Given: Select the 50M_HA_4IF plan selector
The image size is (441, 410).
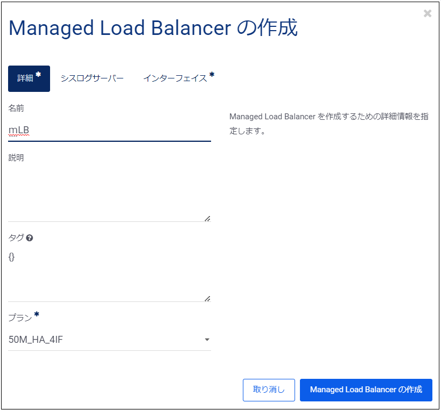Looking at the screenshot, I should [108, 340].
